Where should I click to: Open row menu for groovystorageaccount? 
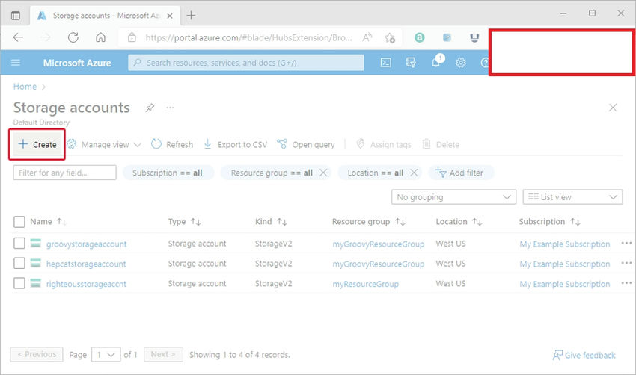click(626, 244)
